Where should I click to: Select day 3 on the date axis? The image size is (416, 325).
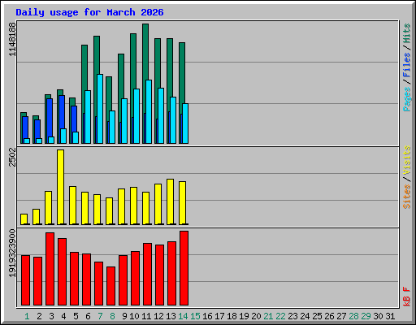tap(51, 316)
